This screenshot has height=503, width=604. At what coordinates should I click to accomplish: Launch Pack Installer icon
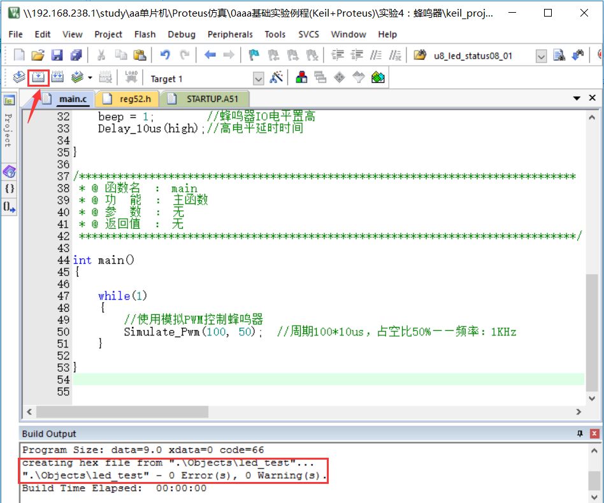[x=378, y=78]
